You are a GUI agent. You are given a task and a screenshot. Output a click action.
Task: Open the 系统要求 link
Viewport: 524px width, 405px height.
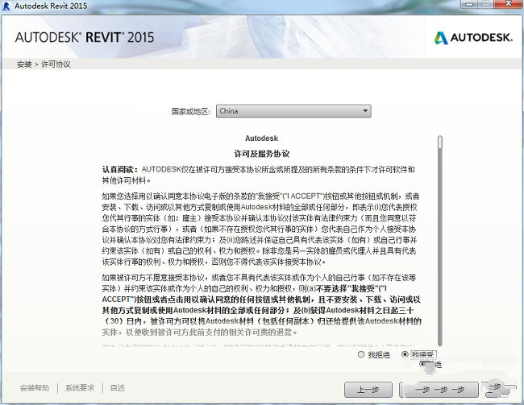click(80, 388)
